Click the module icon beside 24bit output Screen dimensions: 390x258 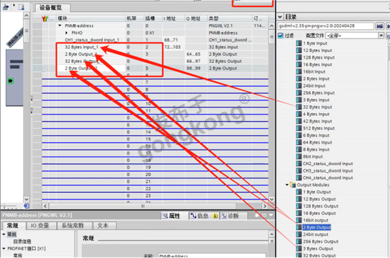pyautogui.click(x=299, y=235)
